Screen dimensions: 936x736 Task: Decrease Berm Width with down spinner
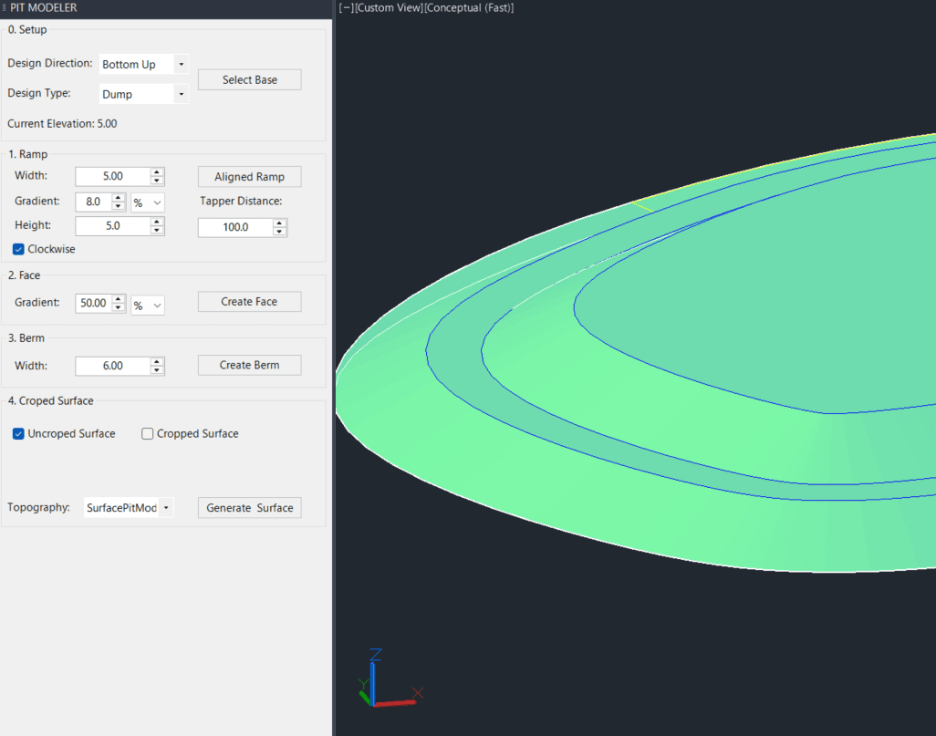158,369
